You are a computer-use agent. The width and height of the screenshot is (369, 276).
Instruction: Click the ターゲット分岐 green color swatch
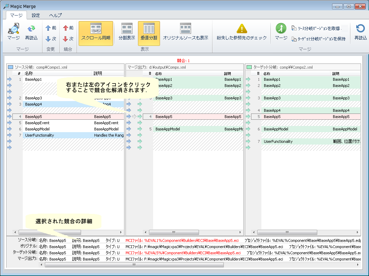pyautogui.click(x=249, y=67)
